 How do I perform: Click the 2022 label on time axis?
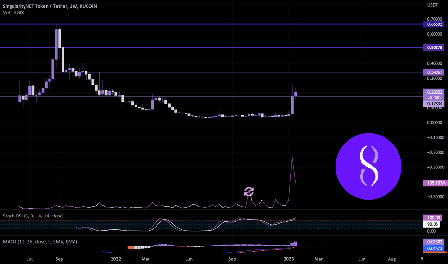(116, 259)
